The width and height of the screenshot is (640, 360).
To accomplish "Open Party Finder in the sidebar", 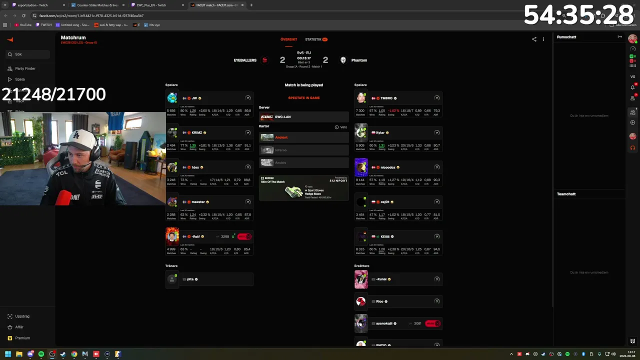I will [25, 68].
